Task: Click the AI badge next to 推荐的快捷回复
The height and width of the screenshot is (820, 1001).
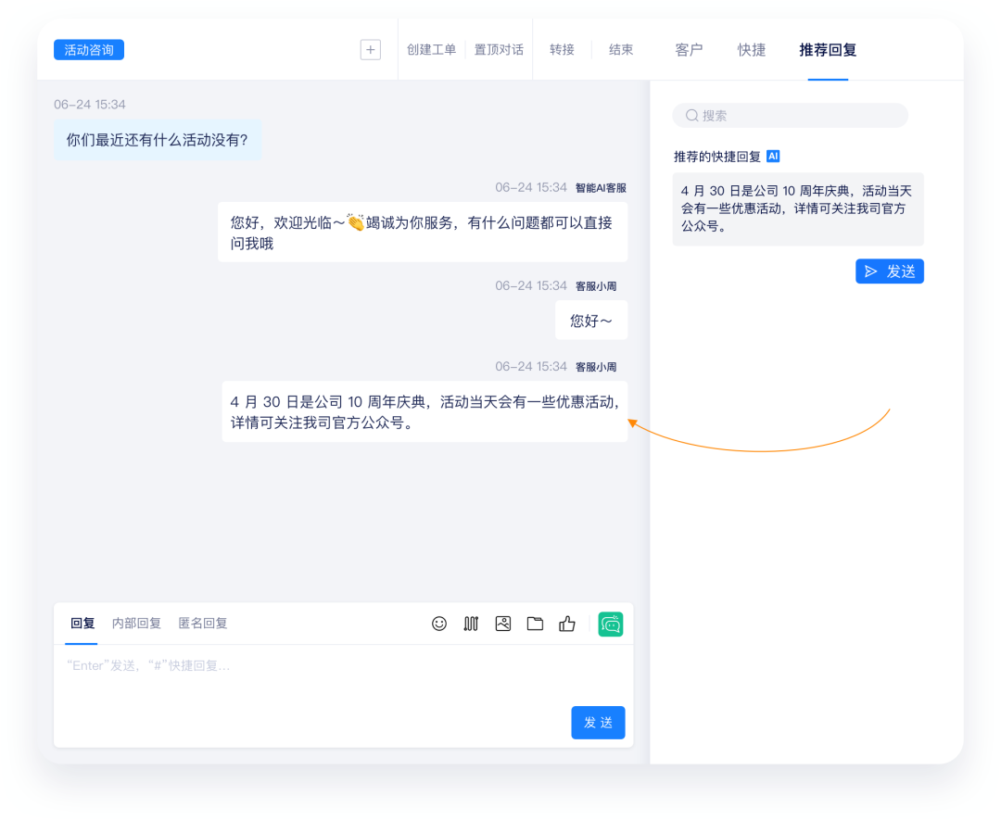Action: point(773,156)
